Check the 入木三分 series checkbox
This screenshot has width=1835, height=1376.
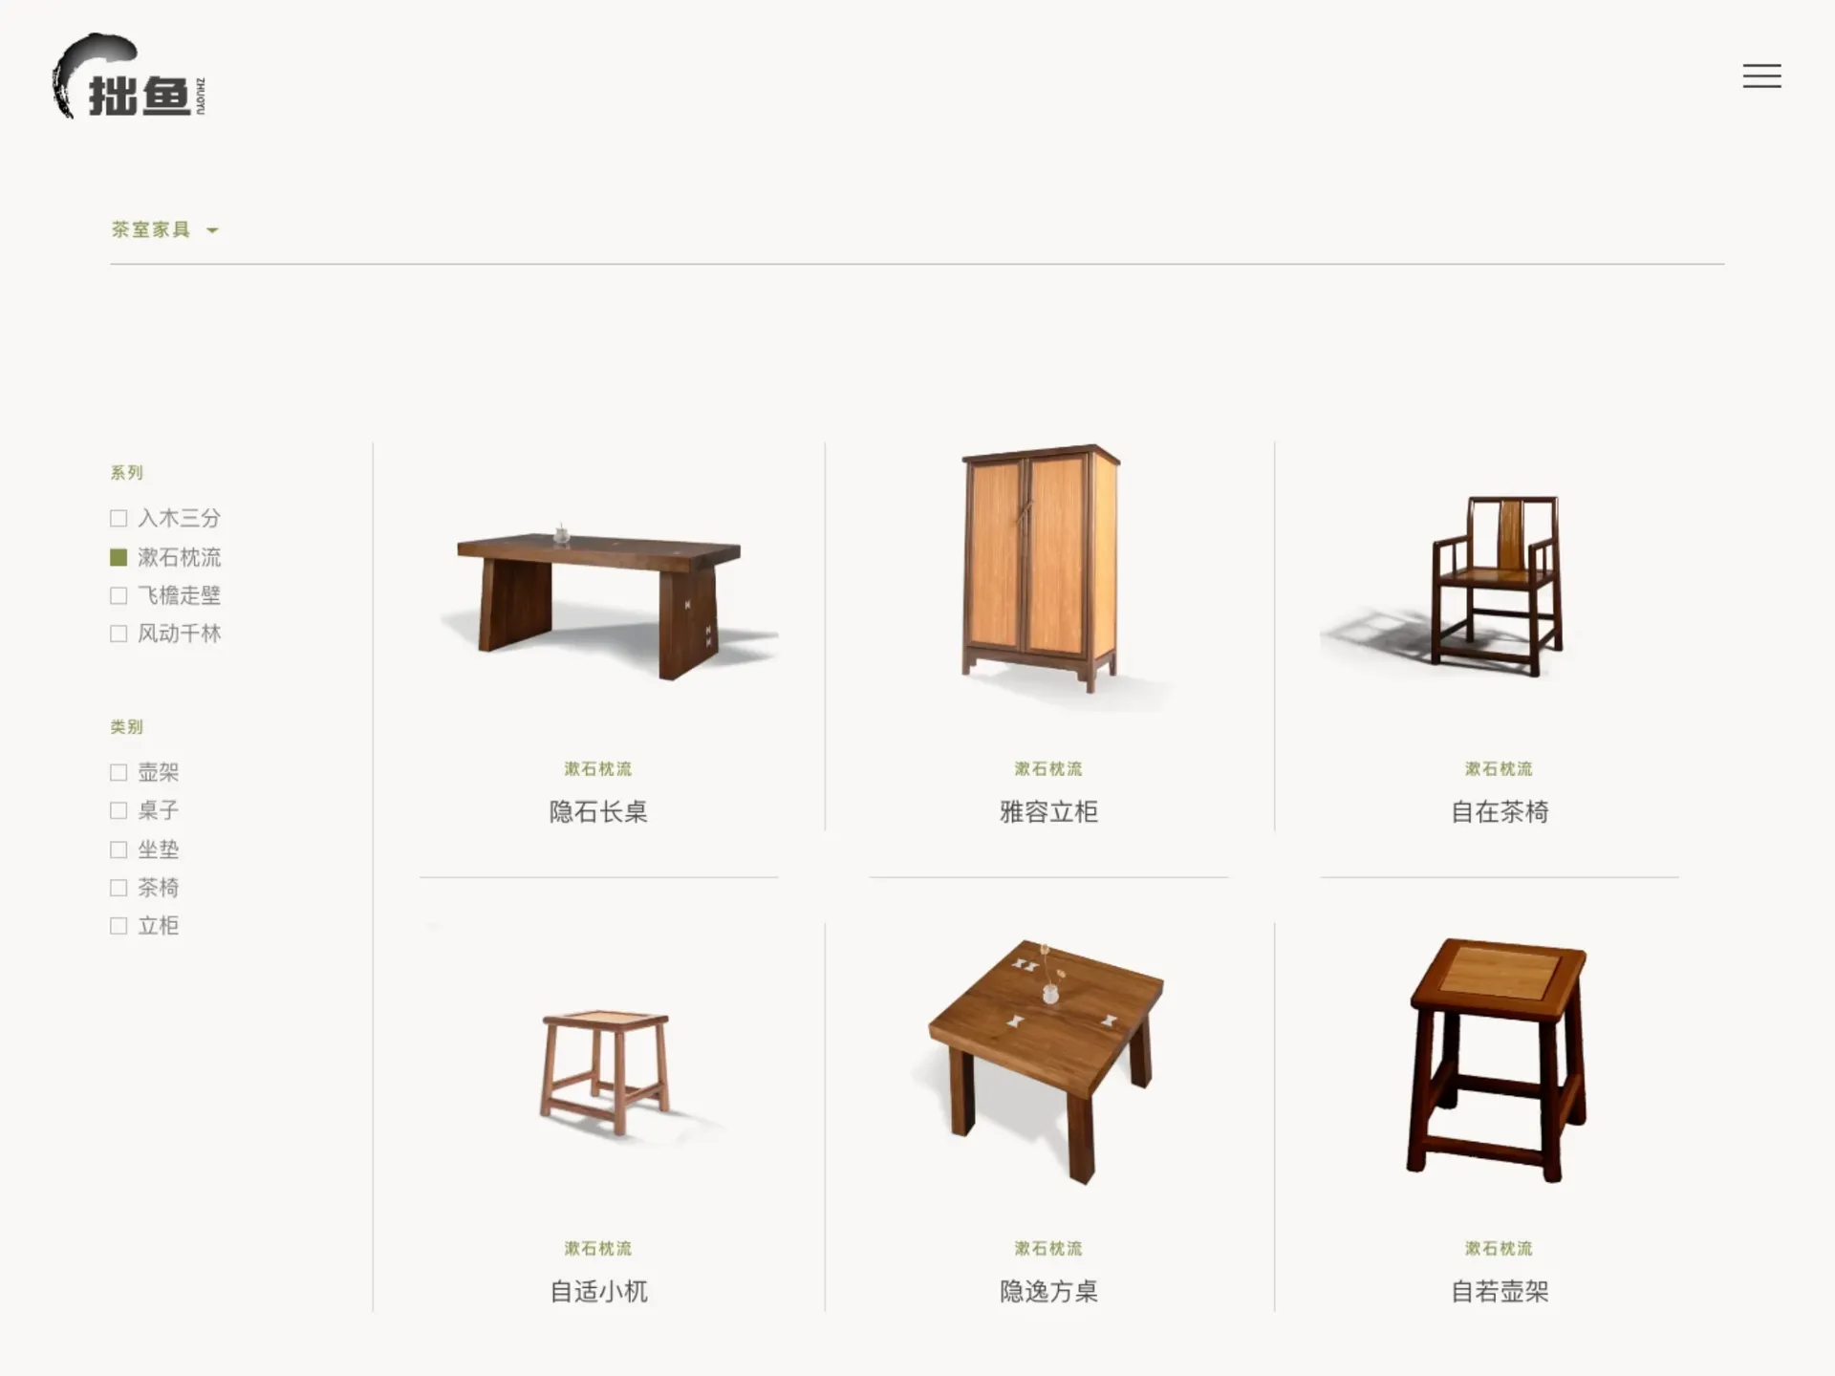[119, 518]
